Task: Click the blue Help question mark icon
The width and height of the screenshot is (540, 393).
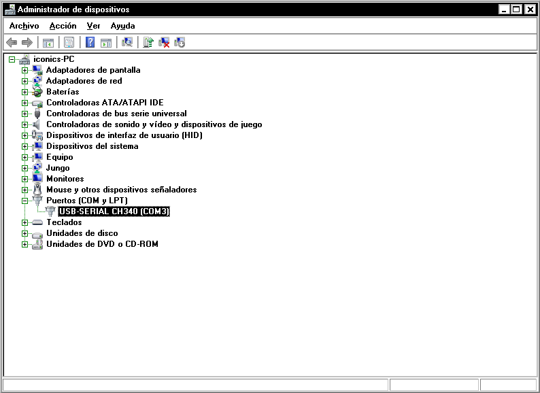Action: pos(90,42)
